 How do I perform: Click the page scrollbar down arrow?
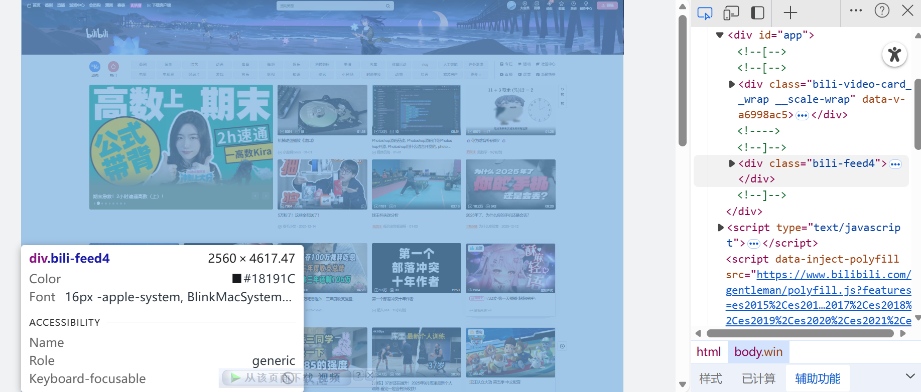click(x=682, y=384)
